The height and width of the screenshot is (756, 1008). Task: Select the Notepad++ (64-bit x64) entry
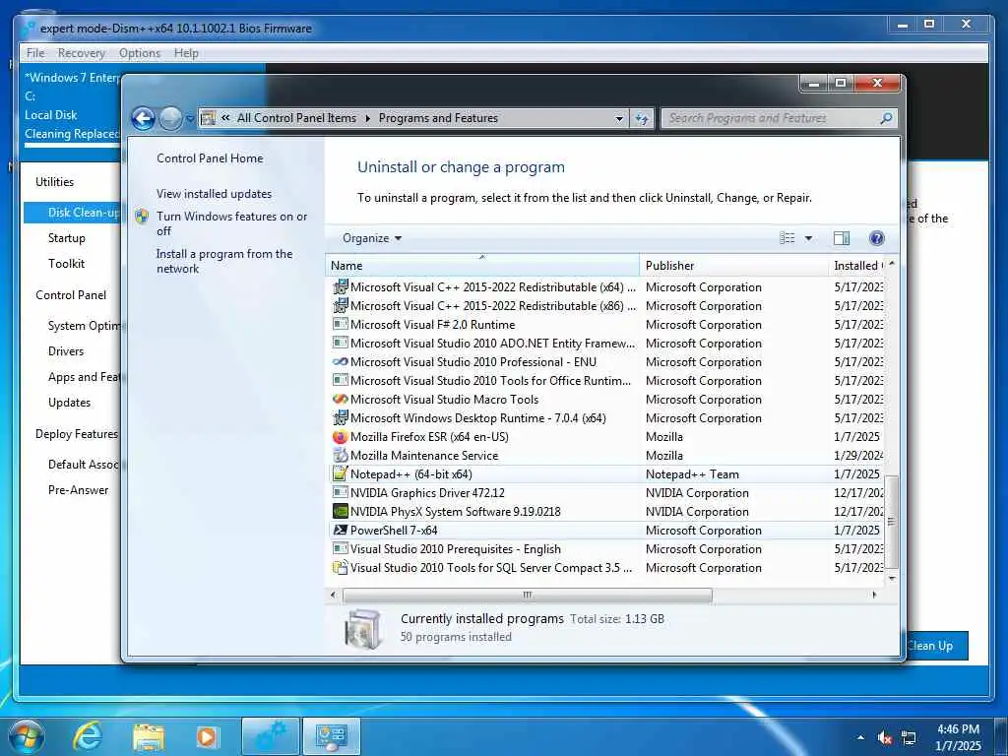(x=606, y=473)
